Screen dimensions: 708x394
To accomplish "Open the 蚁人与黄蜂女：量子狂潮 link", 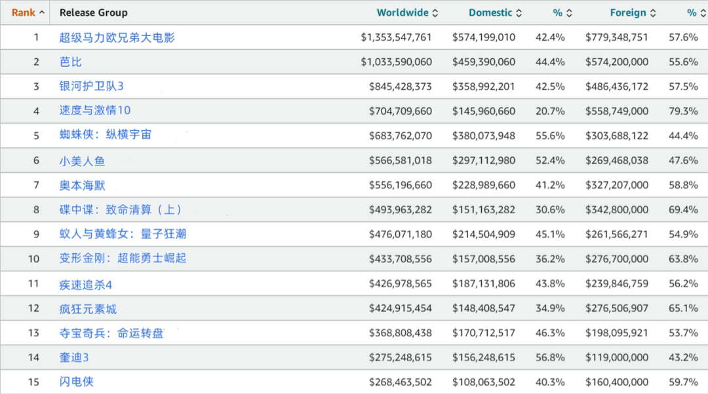I will click(x=123, y=234).
